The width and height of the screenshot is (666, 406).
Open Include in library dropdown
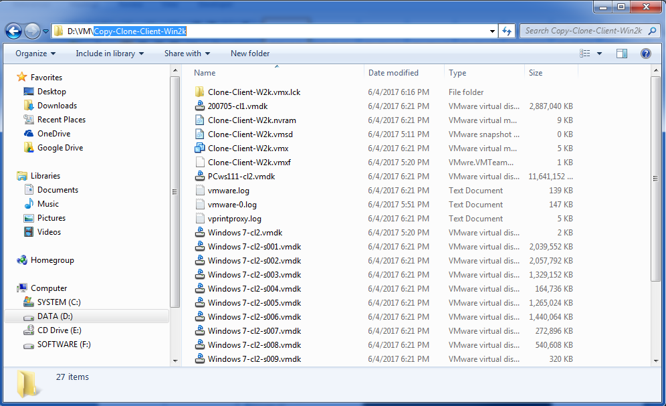[110, 54]
